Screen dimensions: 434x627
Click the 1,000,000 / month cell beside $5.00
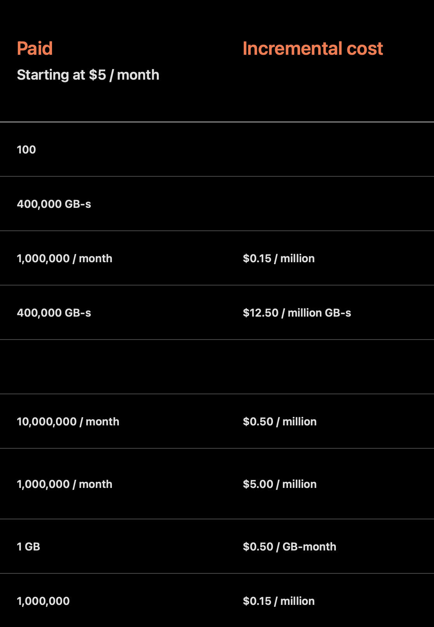[x=64, y=484]
